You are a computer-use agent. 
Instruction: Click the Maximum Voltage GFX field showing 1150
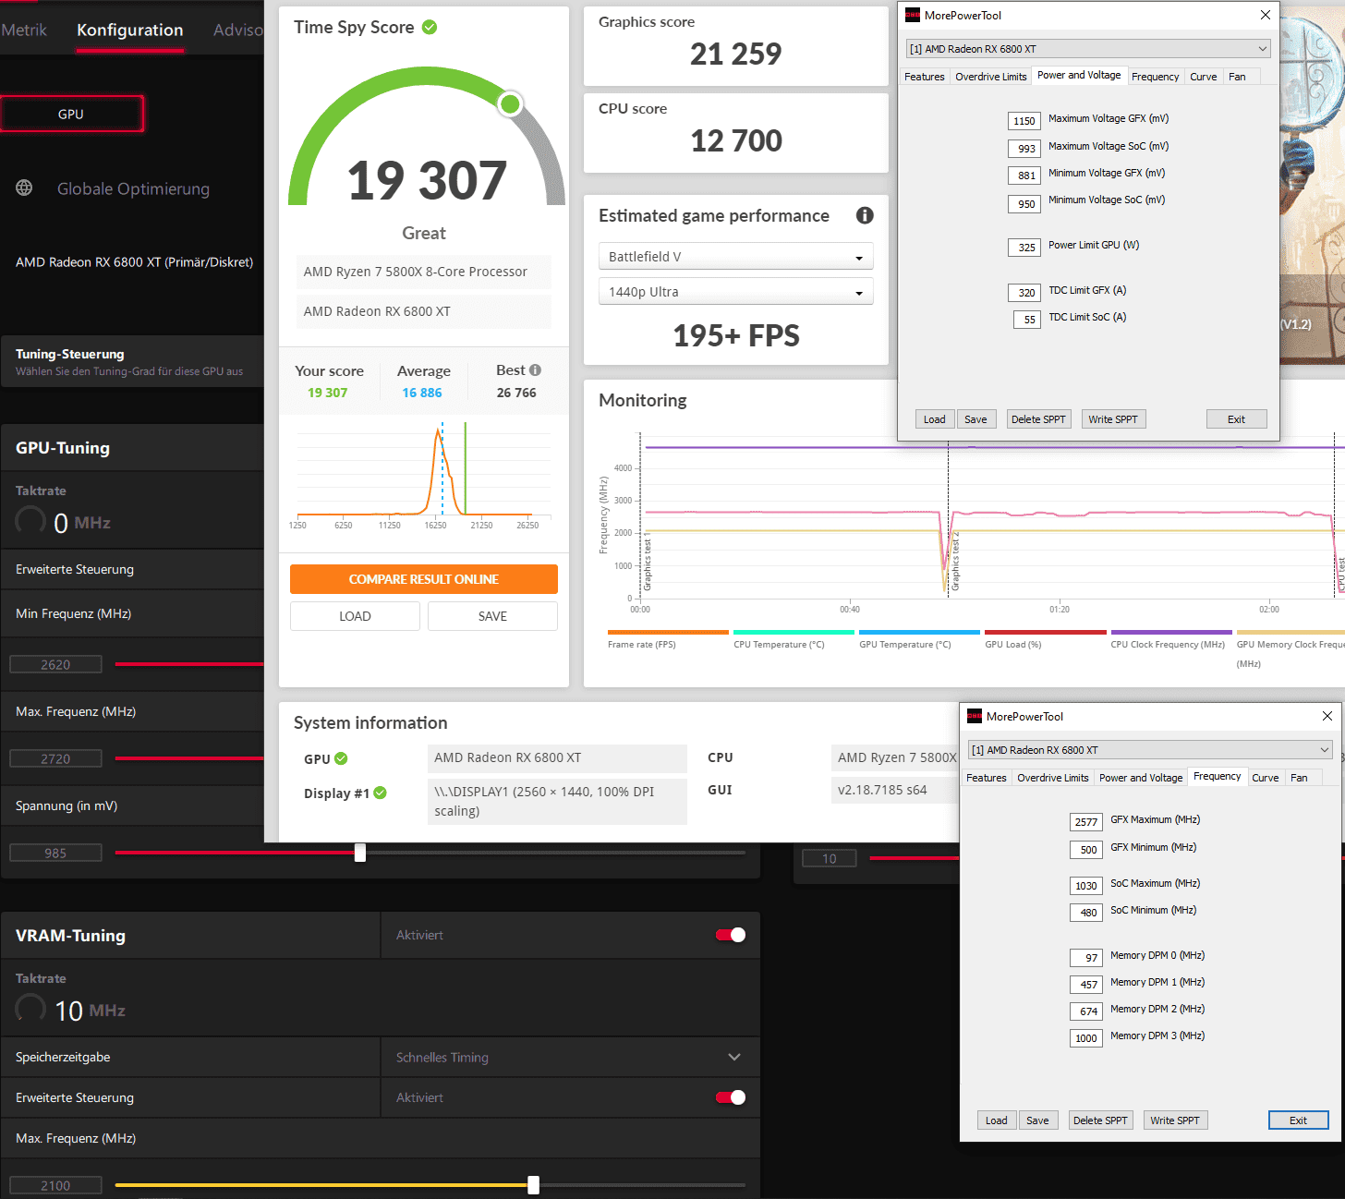click(x=1024, y=121)
